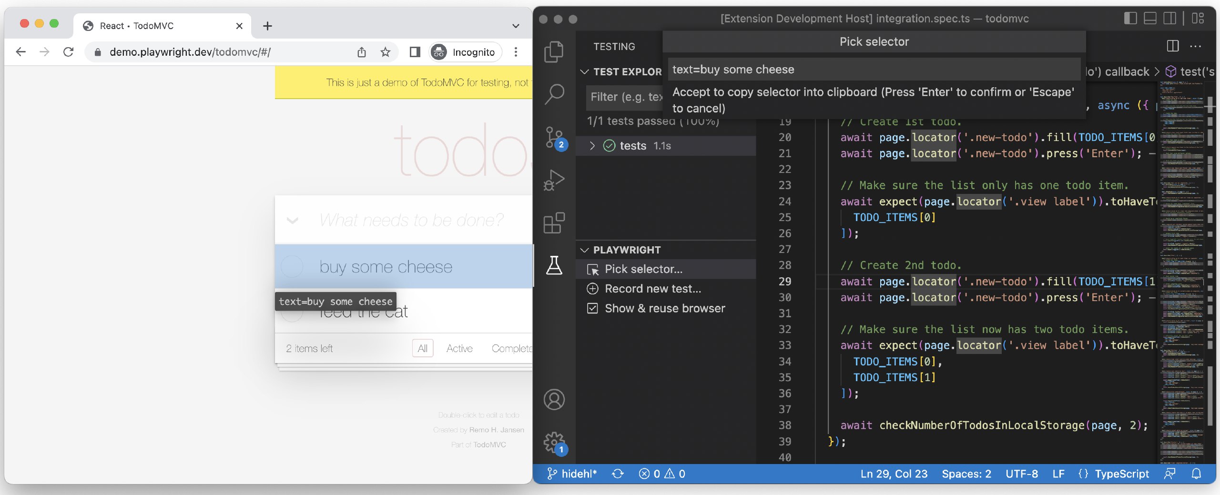Viewport: 1220px width, 495px height.
Task: Share this page from Chrome address bar
Action: tap(362, 52)
